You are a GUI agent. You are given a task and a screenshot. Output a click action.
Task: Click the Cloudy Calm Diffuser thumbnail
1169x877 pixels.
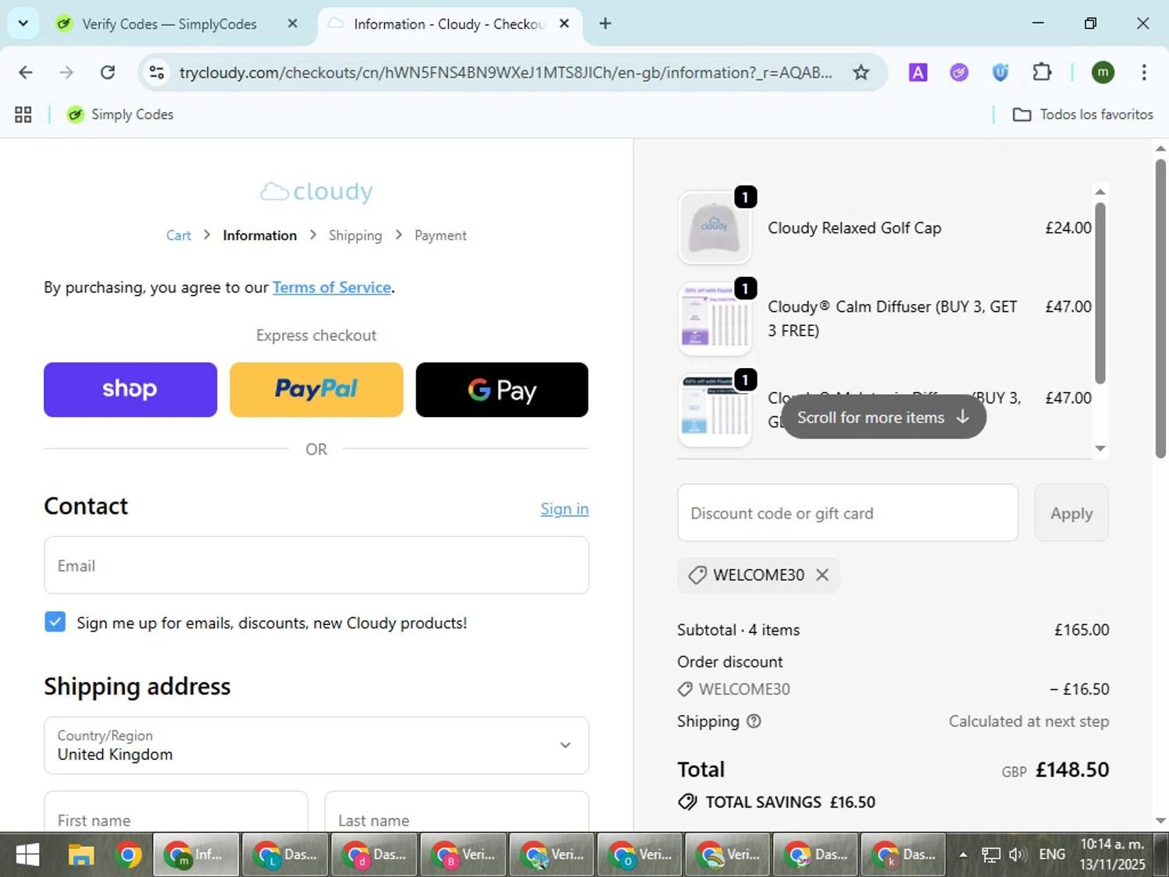(x=715, y=319)
